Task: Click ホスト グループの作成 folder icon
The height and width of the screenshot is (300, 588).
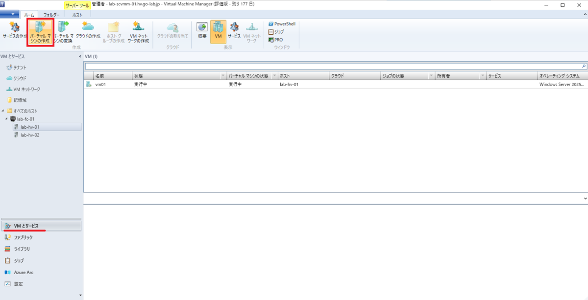Action: pyautogui.click(x=113, y=31)
